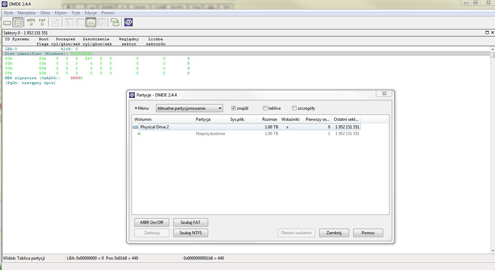
Task: Click the 'LBA:0' label at the top of the table
Action: (11, 49)
